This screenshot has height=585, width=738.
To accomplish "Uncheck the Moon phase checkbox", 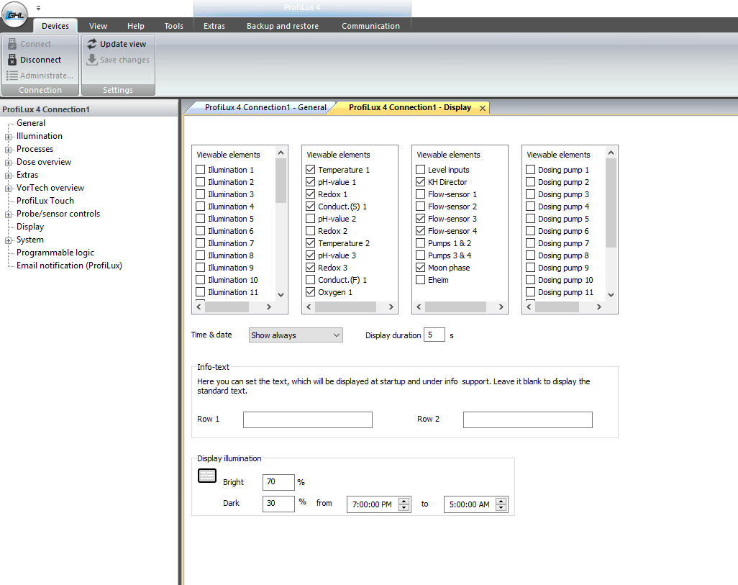I will coord(420,268).
